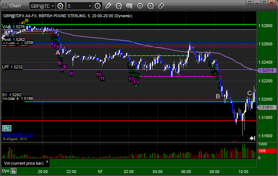Close the Vol study tab
Screen dimensions: 278x176
(47, 162)
